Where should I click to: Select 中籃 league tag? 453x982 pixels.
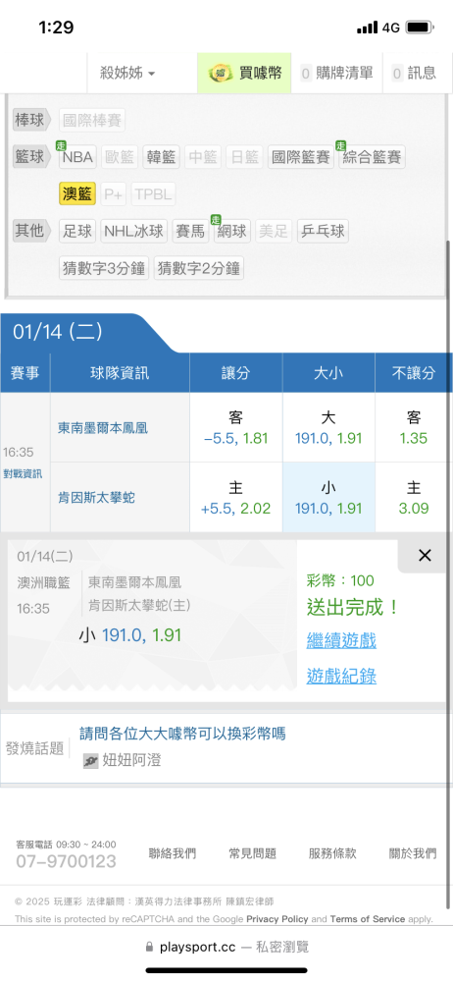202,157
